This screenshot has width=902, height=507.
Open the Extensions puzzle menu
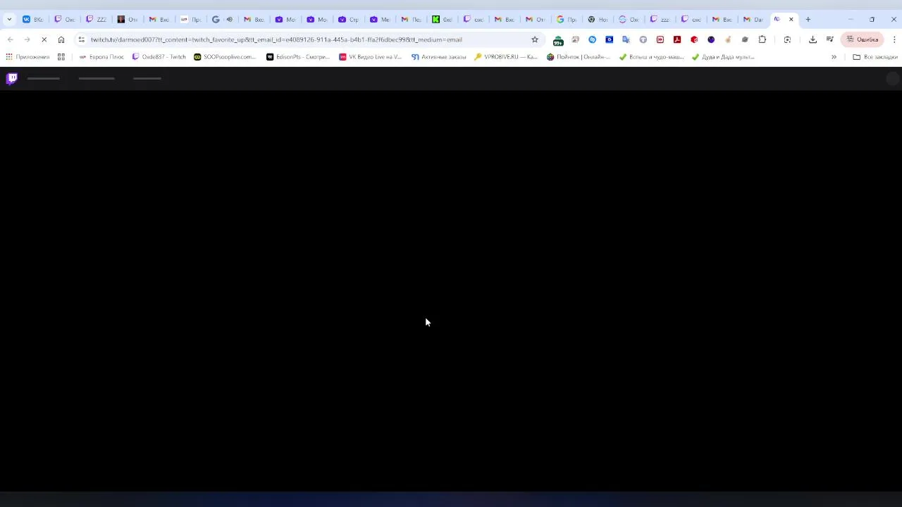point(762,39)
